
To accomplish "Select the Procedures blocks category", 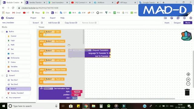I will (x=18, y=71).
